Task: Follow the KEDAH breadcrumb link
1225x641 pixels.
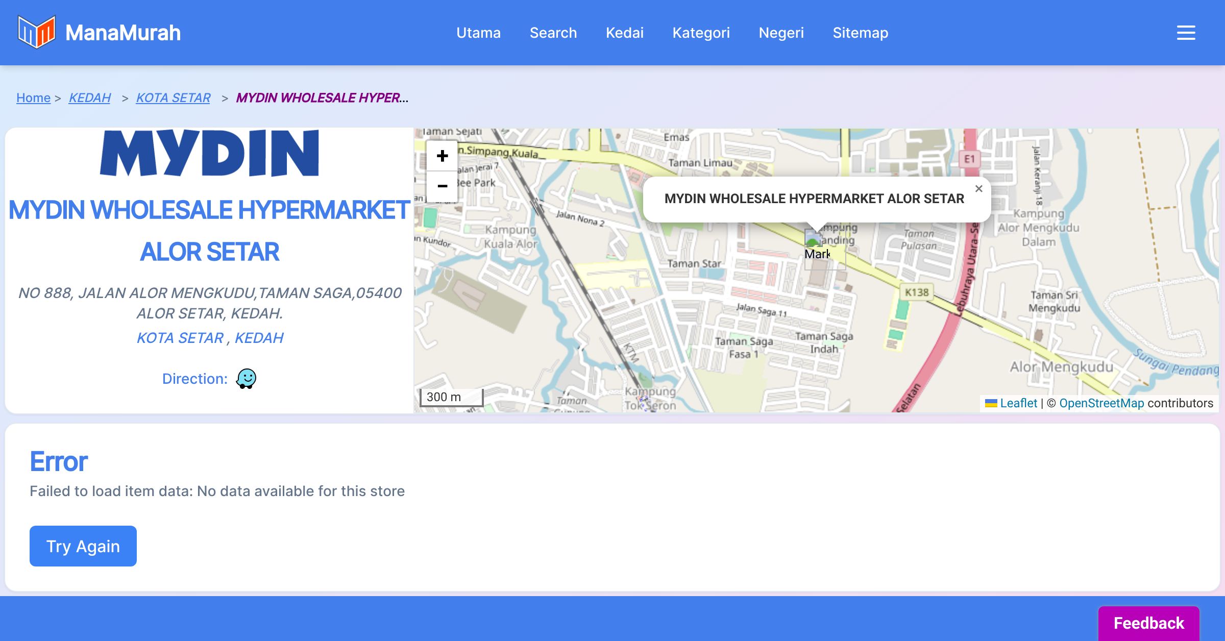Action: pos(89,97)
